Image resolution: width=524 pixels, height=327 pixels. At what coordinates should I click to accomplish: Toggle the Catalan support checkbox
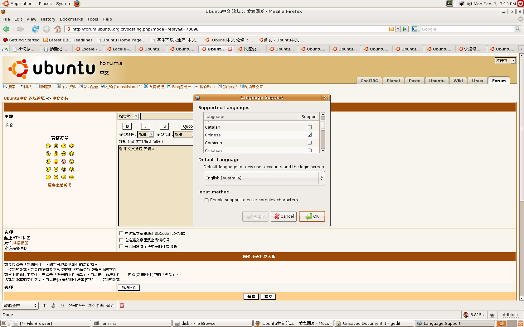click(x=310, y=127)
